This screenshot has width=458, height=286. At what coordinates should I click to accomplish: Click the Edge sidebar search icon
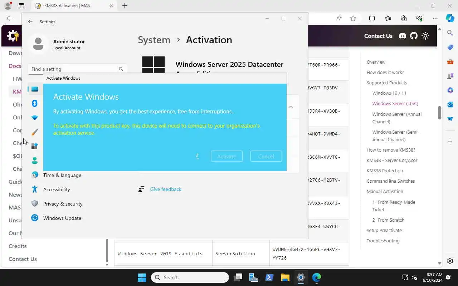point(450,33)
